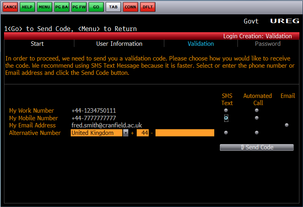Select Email option for My Email Address
This screenshot has width=303, height=207.
[x=287, y=125]
